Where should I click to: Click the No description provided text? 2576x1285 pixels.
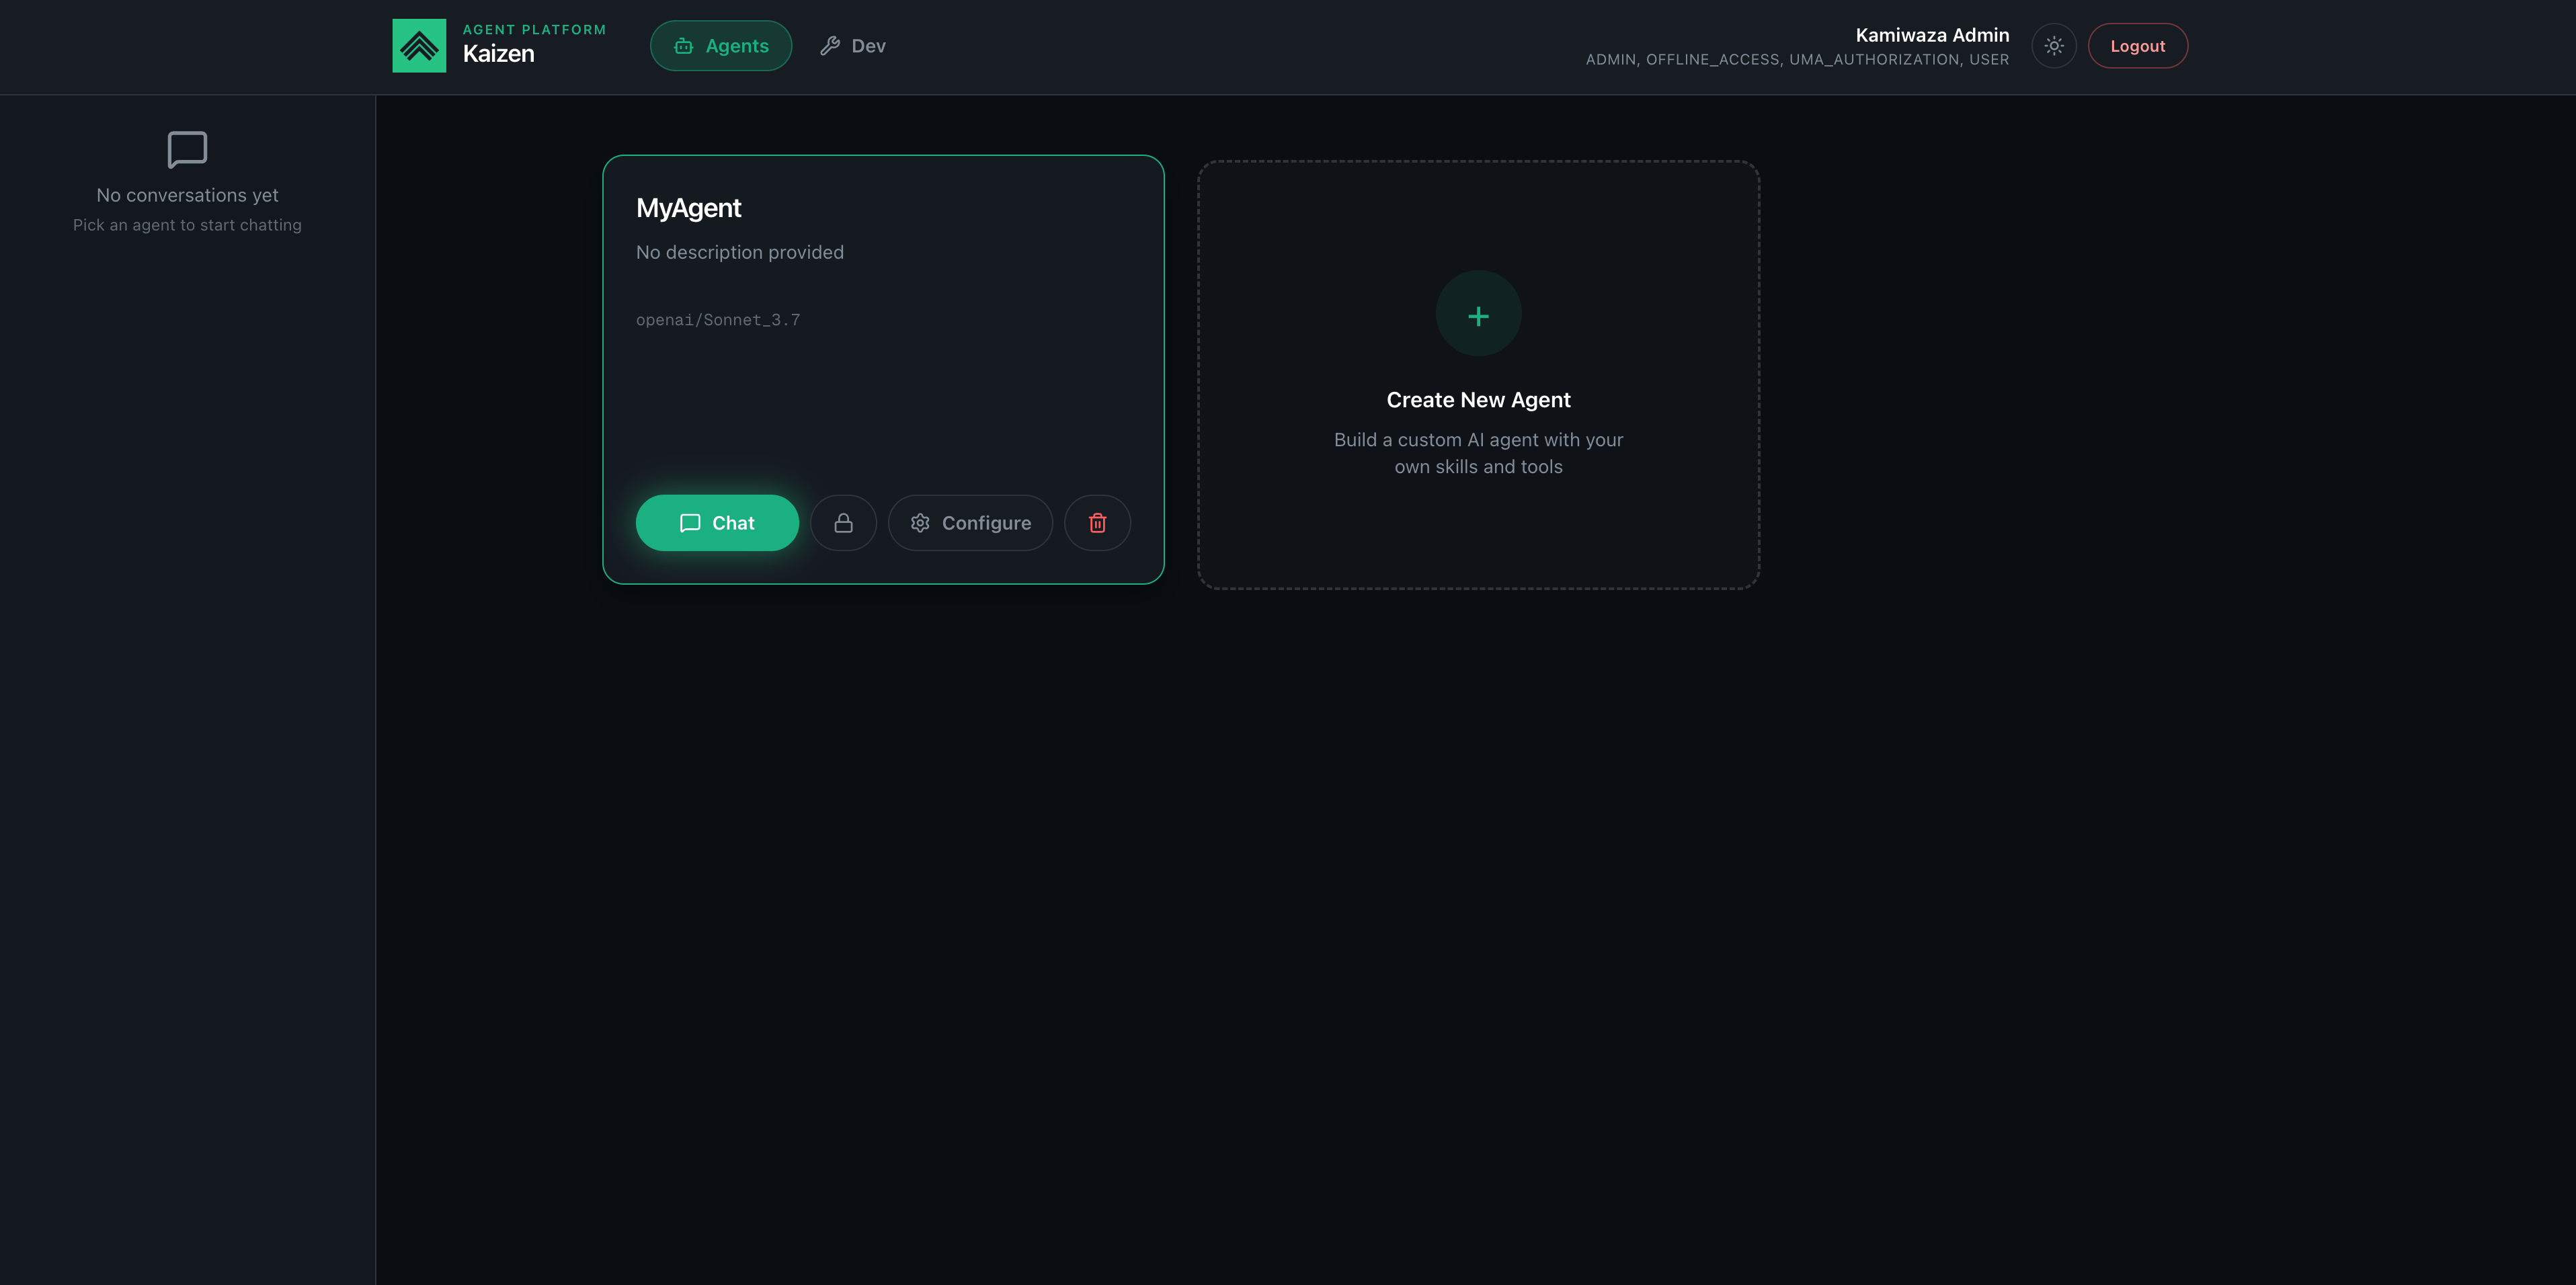coord(740,252)
